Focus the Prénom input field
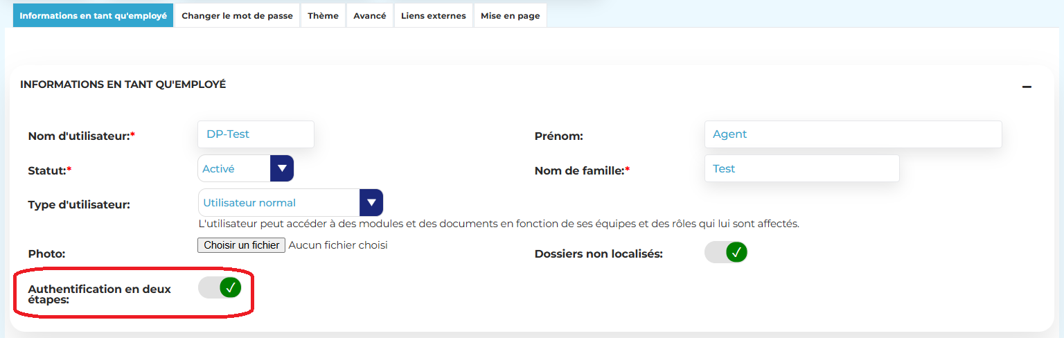Viewport: 1064px width, 338px height. [x=853, y=134]
